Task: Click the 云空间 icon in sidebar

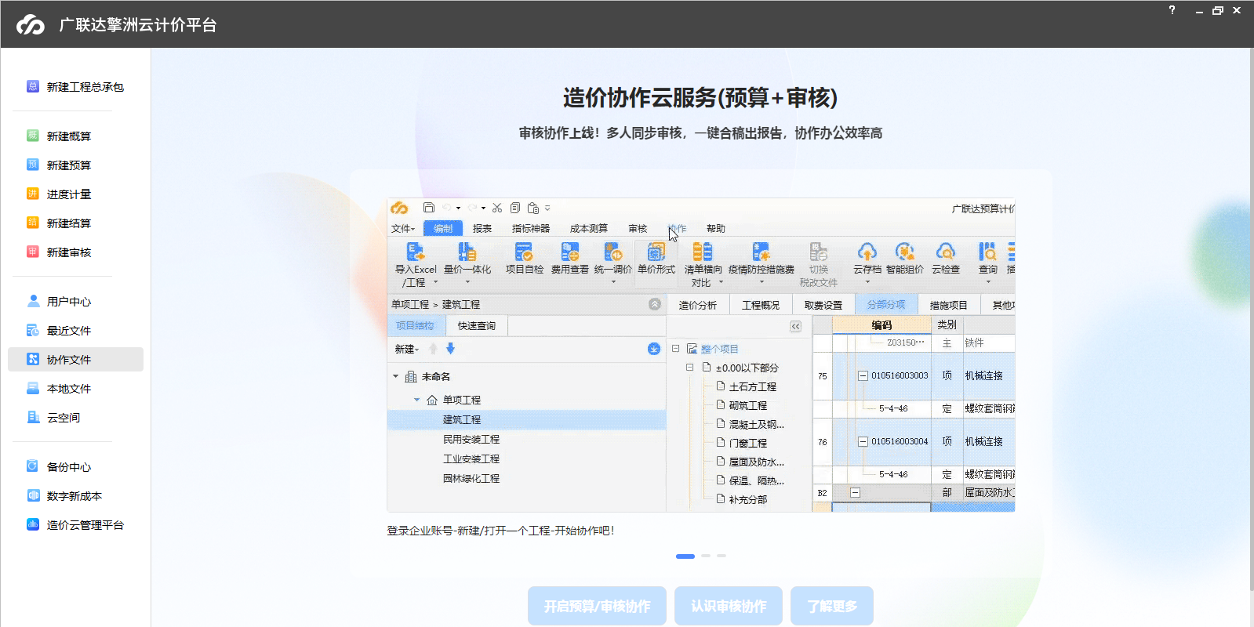Action: click(33, 417)
